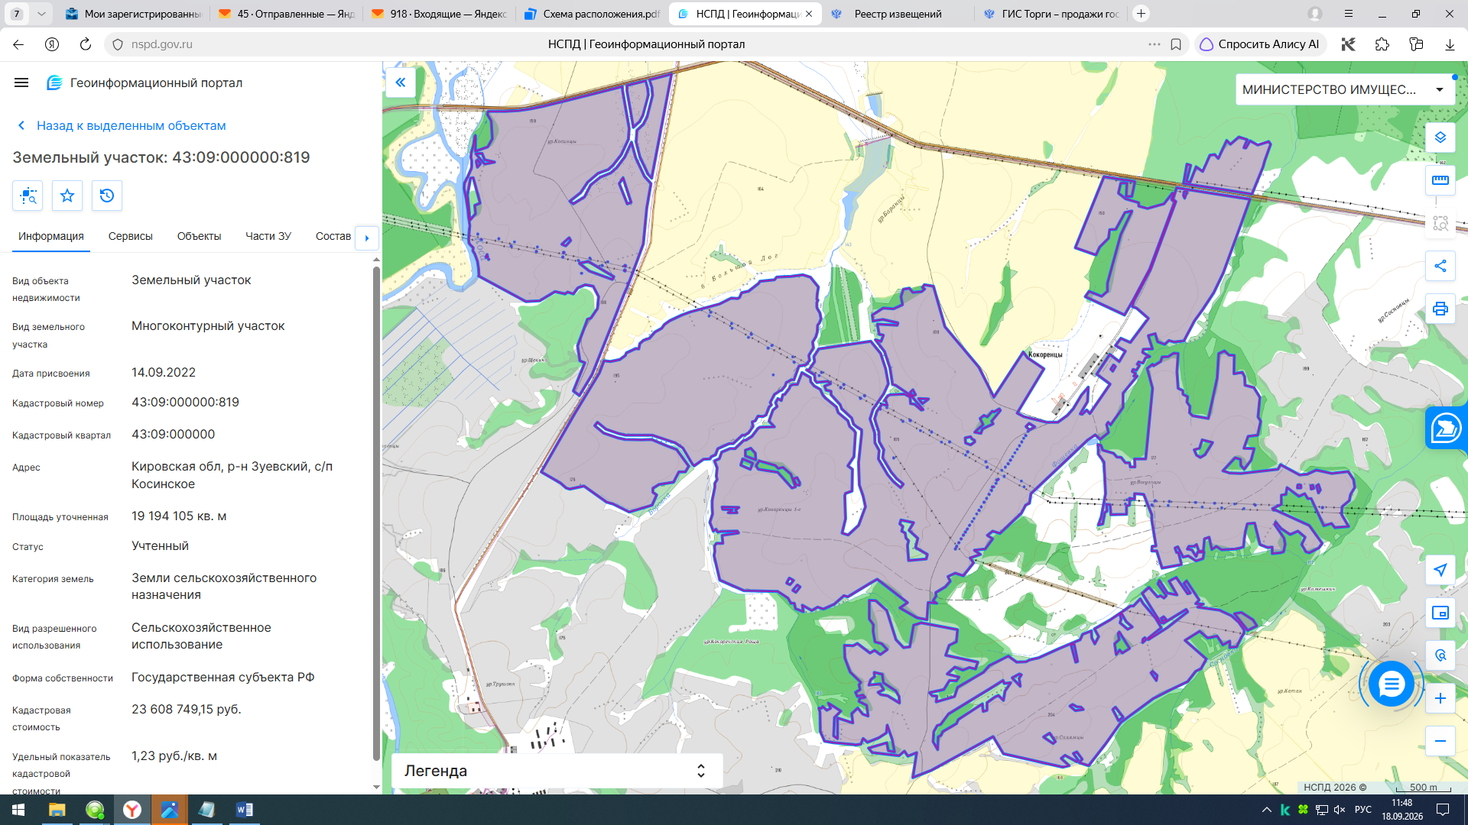Open the Состав tab

333,236
